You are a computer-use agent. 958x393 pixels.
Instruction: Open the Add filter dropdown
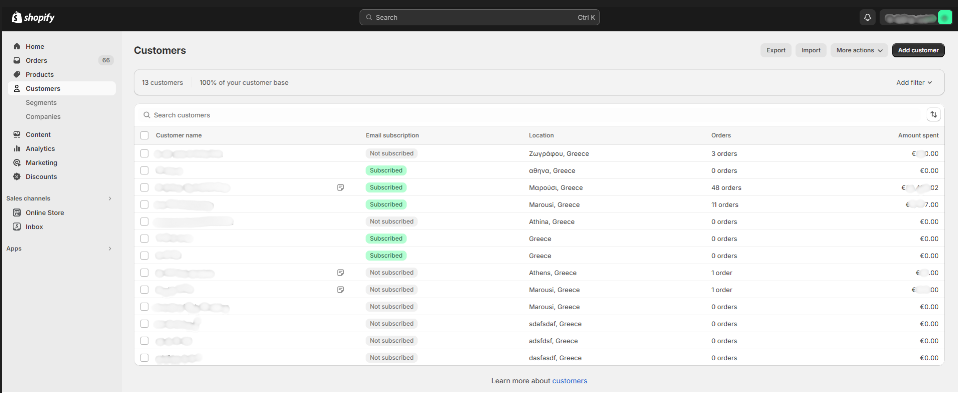pos(914,82)
